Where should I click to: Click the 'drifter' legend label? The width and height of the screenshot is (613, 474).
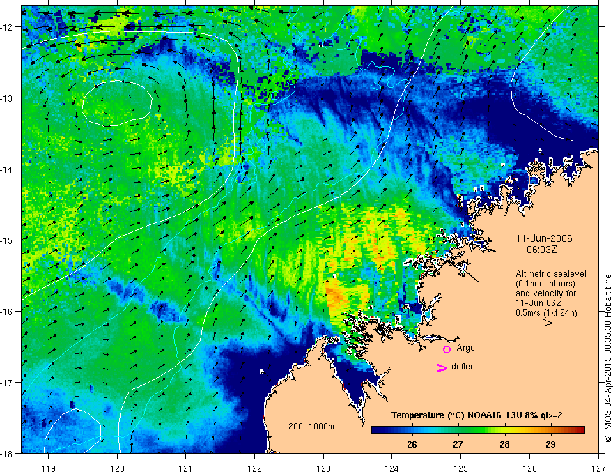click(462, 367)
